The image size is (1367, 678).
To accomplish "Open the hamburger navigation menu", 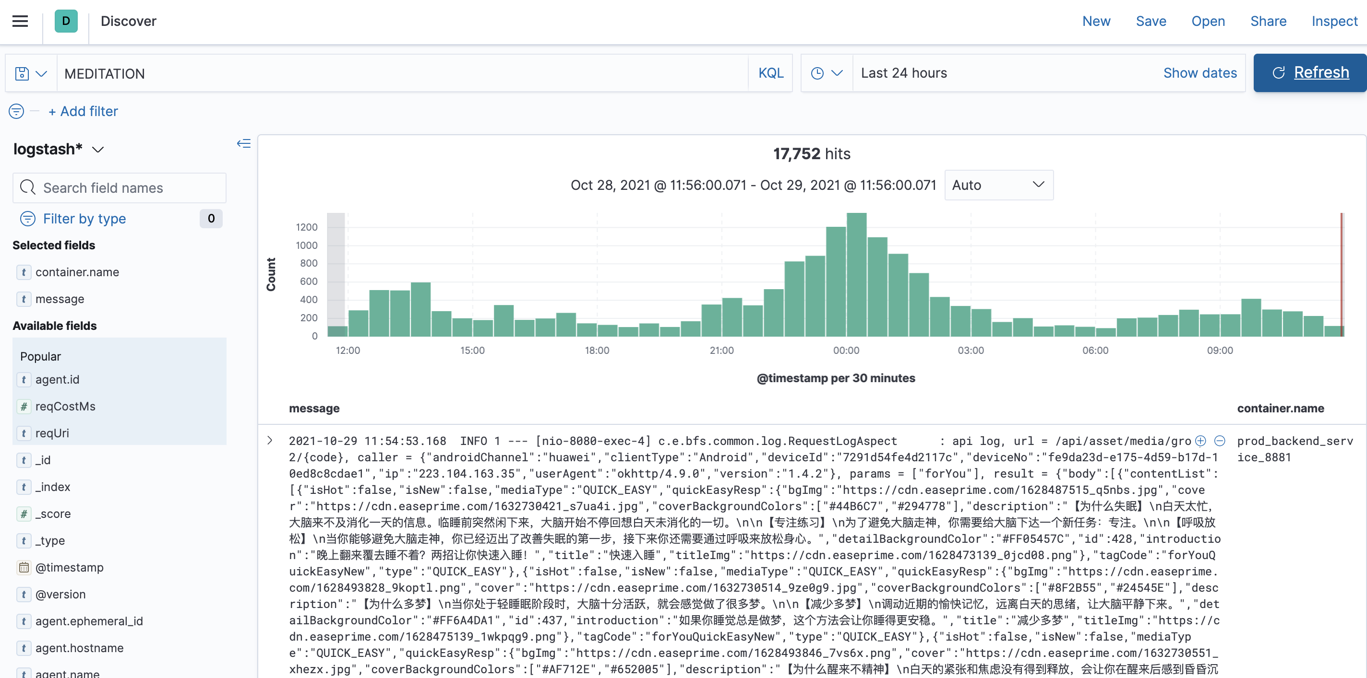I will pos(20,21).
